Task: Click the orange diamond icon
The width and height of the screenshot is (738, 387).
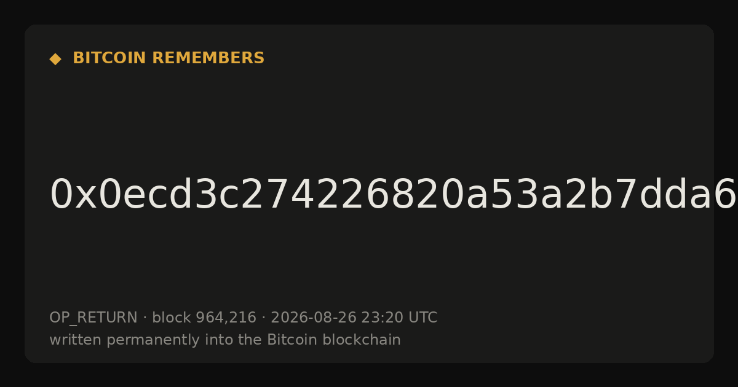Action: pos(55,59)
